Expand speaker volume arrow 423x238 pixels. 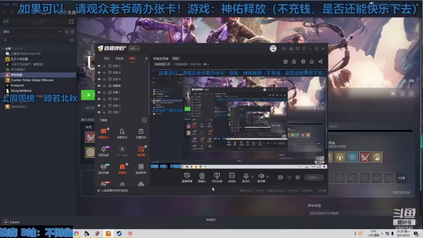268,177
